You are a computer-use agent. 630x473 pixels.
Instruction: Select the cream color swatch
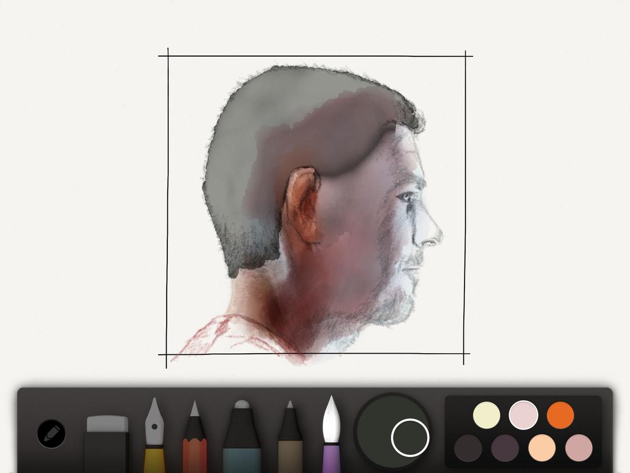pyautogui.click(x=486, y=414)
